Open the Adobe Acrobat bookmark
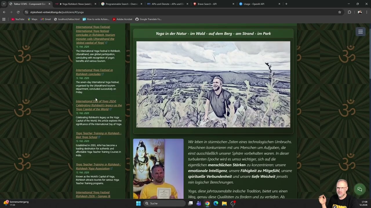 122,19
